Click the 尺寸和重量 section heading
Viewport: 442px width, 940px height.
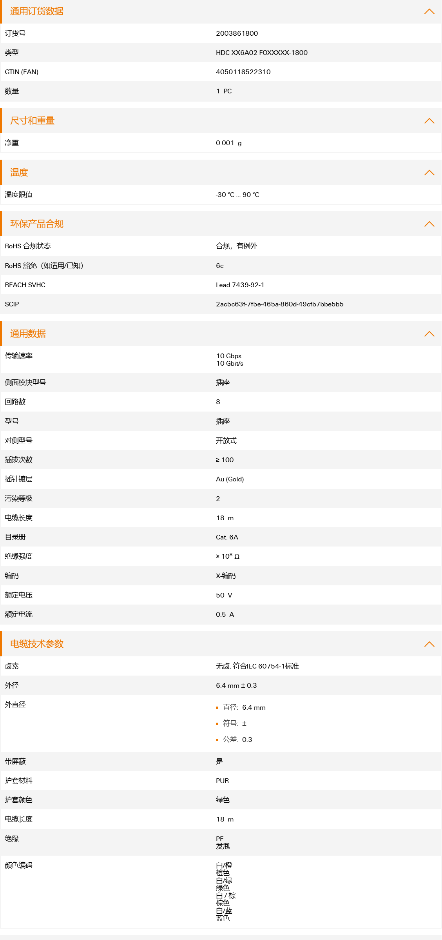click(x=33, y=121)
